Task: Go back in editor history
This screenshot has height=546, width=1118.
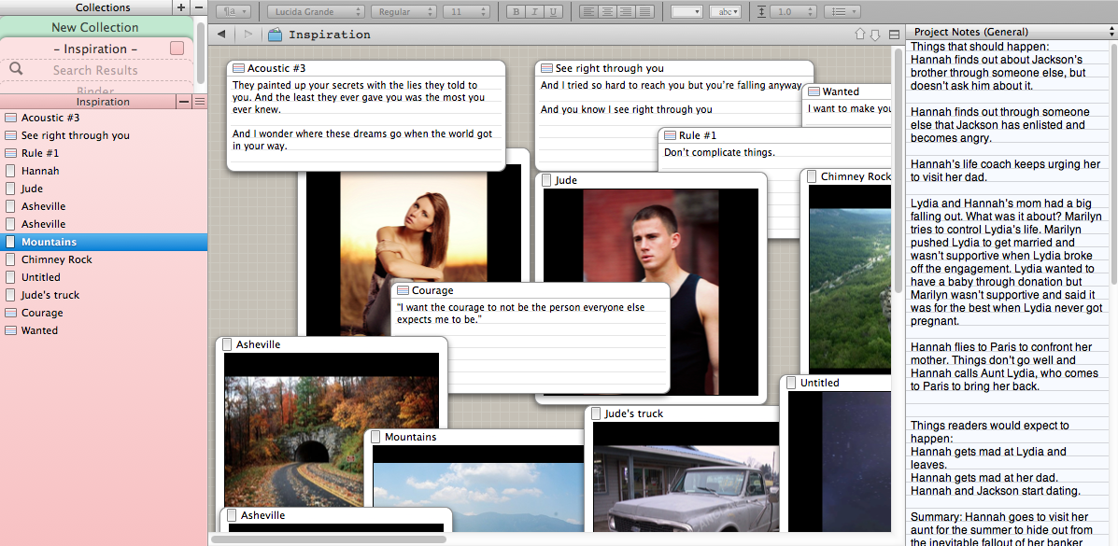Action: click(221, 35)
